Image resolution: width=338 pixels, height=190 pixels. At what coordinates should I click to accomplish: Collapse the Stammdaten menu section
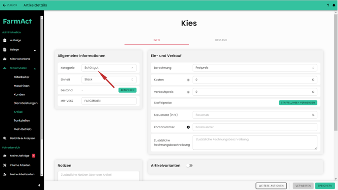(35, 69)
